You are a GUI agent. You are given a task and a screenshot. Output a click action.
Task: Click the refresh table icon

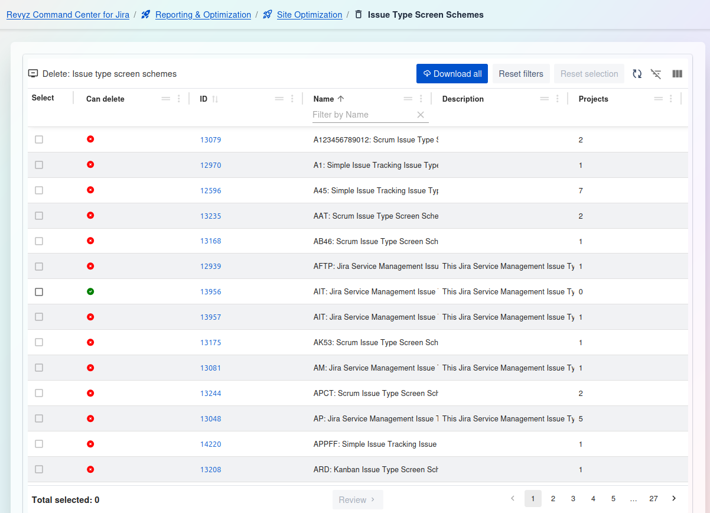[x=637, y=74]
